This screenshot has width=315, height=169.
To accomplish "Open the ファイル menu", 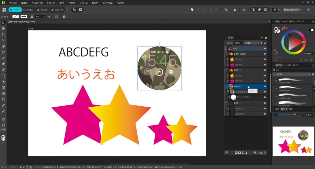I will [13, 3].
